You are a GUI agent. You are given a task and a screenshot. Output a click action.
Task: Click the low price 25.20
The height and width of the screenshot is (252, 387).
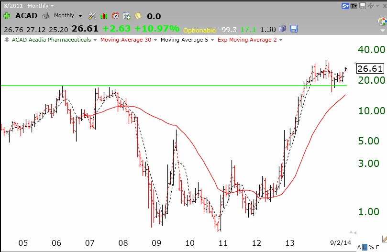(x=58, y=30)
